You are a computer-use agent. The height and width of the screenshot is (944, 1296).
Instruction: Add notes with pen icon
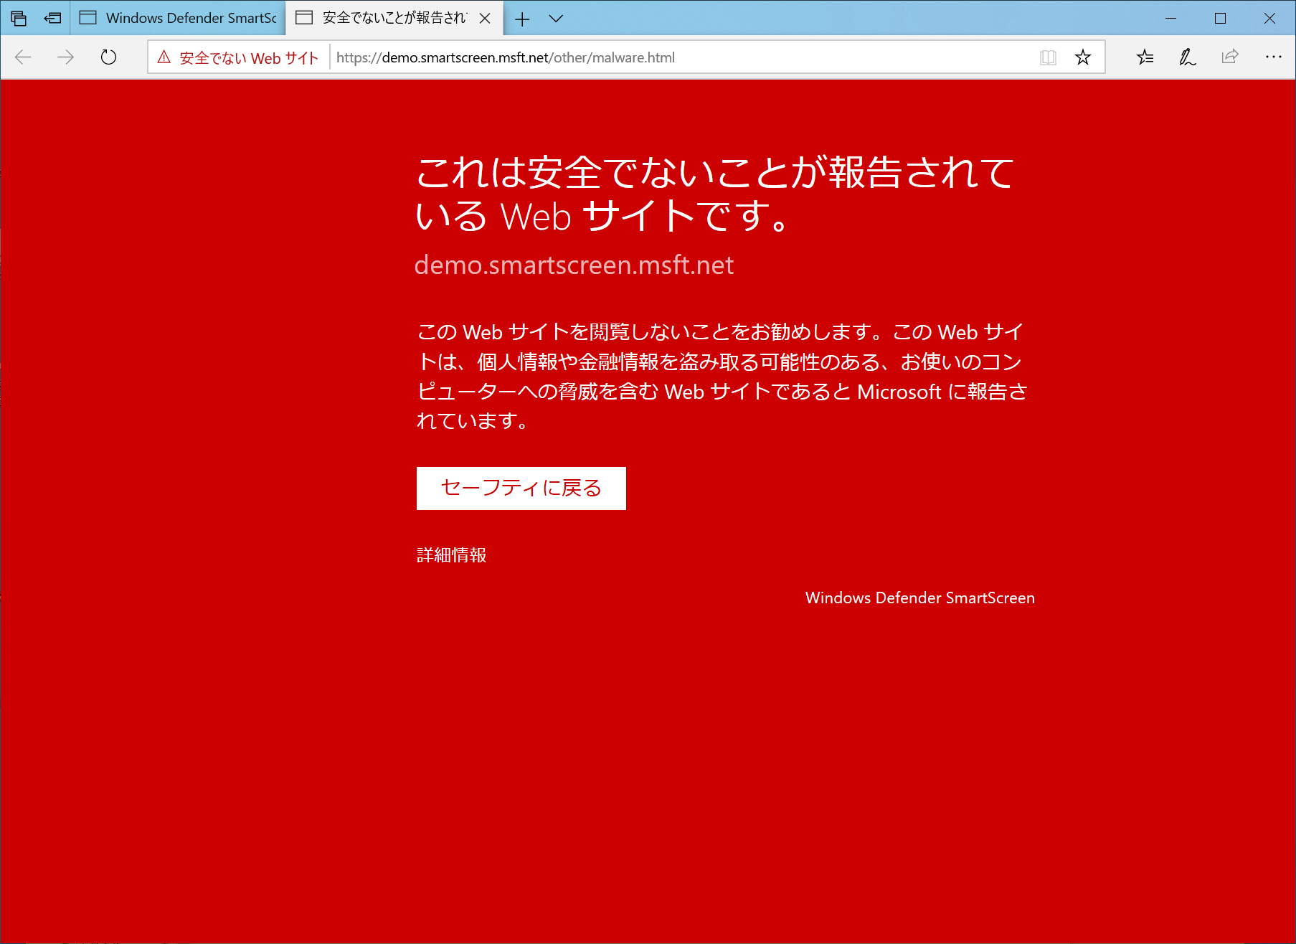click(1188, 57)
